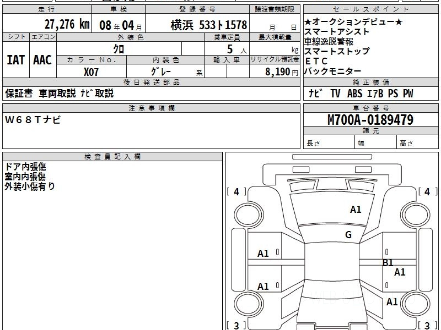This screenshot has height=330, width=441.
Task: Select registration number 横浜 533ト1578
Action: pos(209,25)
